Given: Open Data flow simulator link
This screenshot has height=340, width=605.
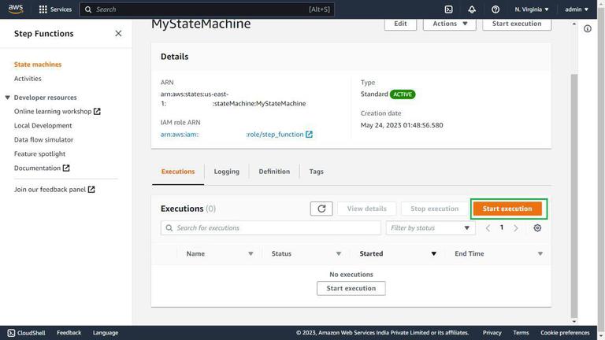Looking at the screenshot, I should [43, 139].
